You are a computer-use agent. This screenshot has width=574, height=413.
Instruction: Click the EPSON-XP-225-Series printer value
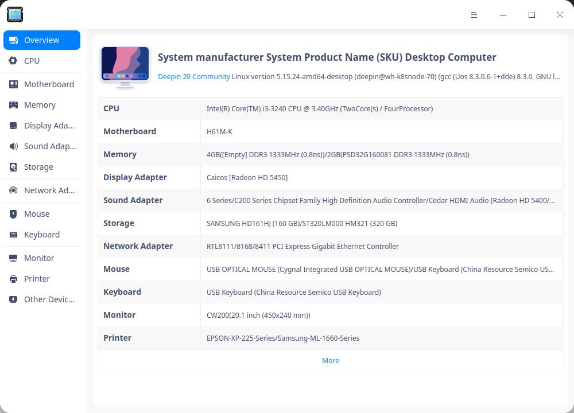[282, 338]
